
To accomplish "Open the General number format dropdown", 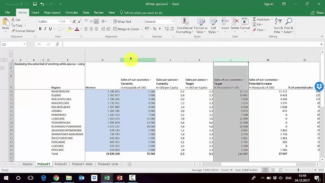I will coord(172,22).
